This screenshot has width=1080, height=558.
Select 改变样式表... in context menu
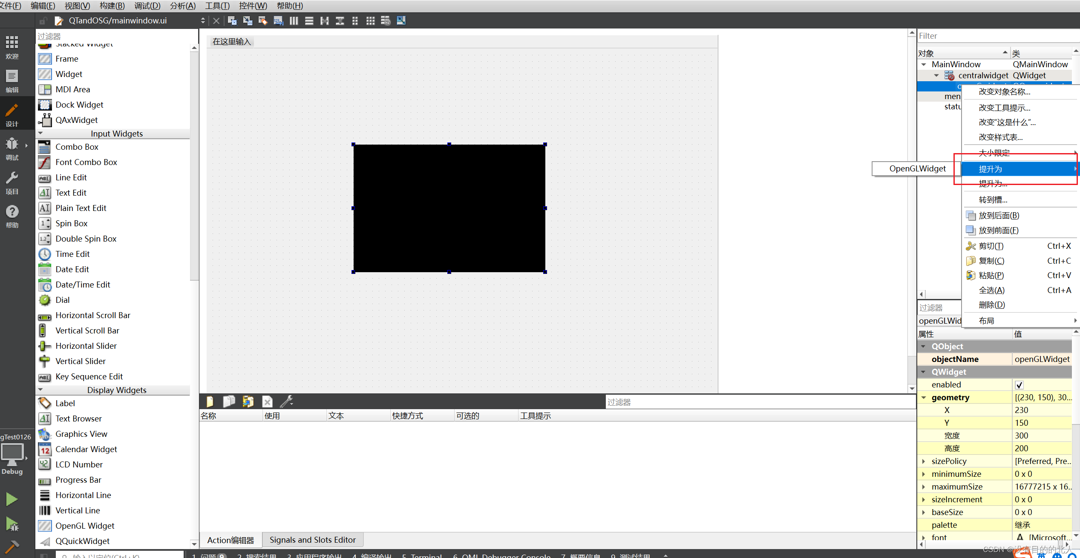[1000, 137]
